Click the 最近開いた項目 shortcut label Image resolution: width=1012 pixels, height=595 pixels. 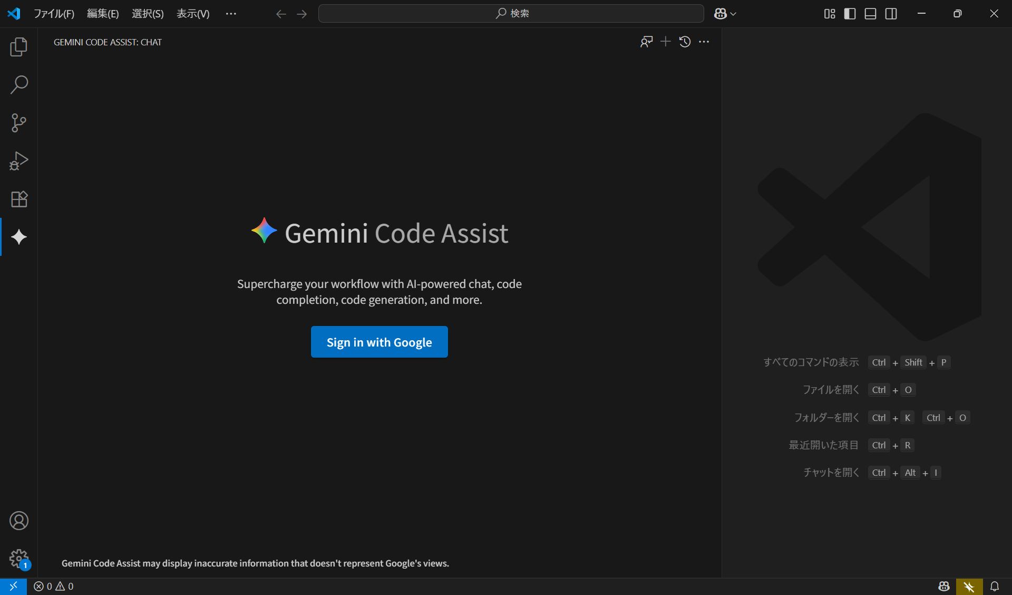click(x=823, y=445)
